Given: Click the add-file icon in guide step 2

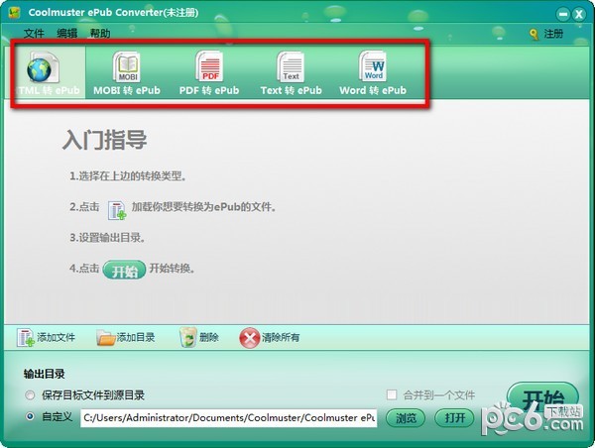Looking at the screenshot, I should tap(117, 210).
